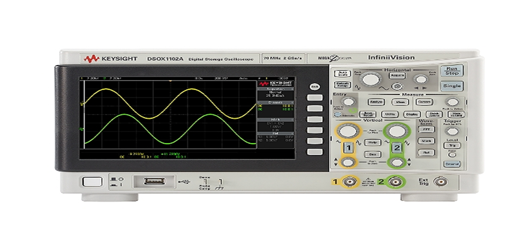526x245 pixels.
Task: Click the InfiniiVision brand text
Action: (x=391, y=58)
